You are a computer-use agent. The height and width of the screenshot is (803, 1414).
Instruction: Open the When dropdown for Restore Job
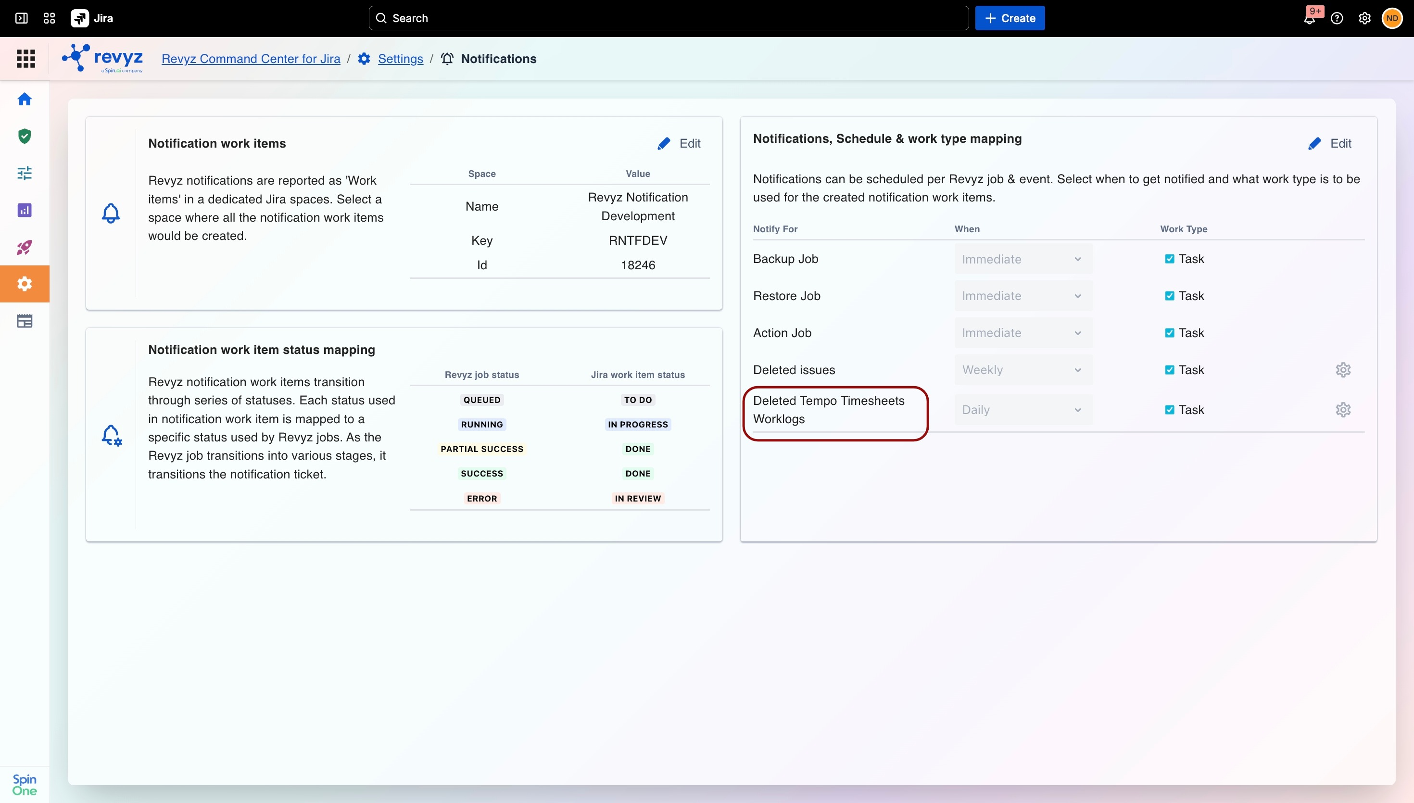pos(1023,296)
